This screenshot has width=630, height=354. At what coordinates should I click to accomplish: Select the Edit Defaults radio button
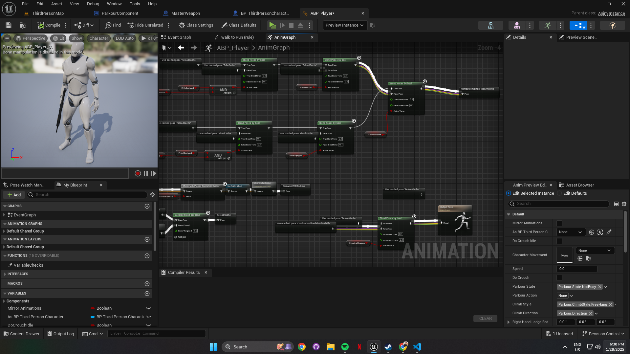(559, 193)
